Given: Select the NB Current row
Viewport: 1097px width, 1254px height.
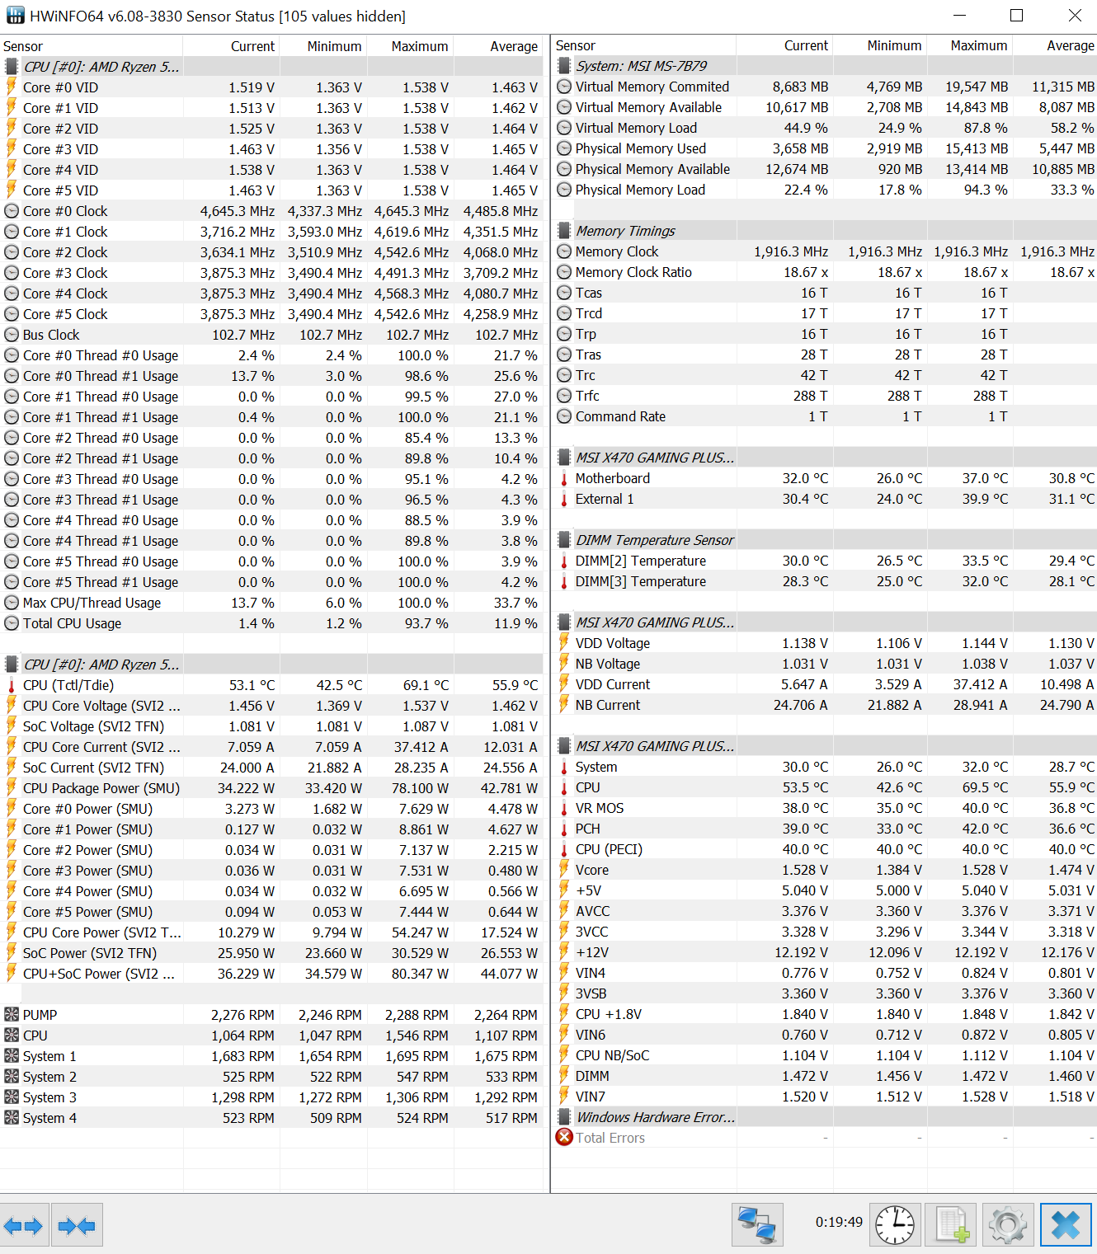Looking at the screenshot, I should [824, 705].
